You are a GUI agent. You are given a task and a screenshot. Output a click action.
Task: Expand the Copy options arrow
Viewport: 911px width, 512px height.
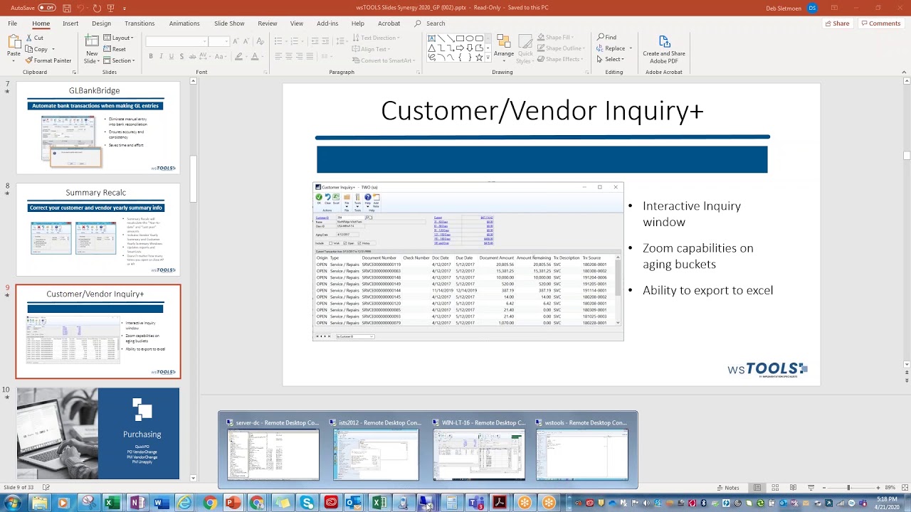tap(53, 49)
